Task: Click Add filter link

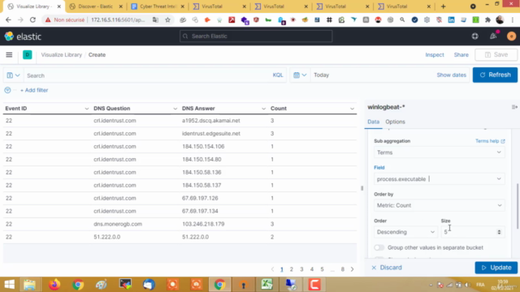Action: click(x=34, y=90)
